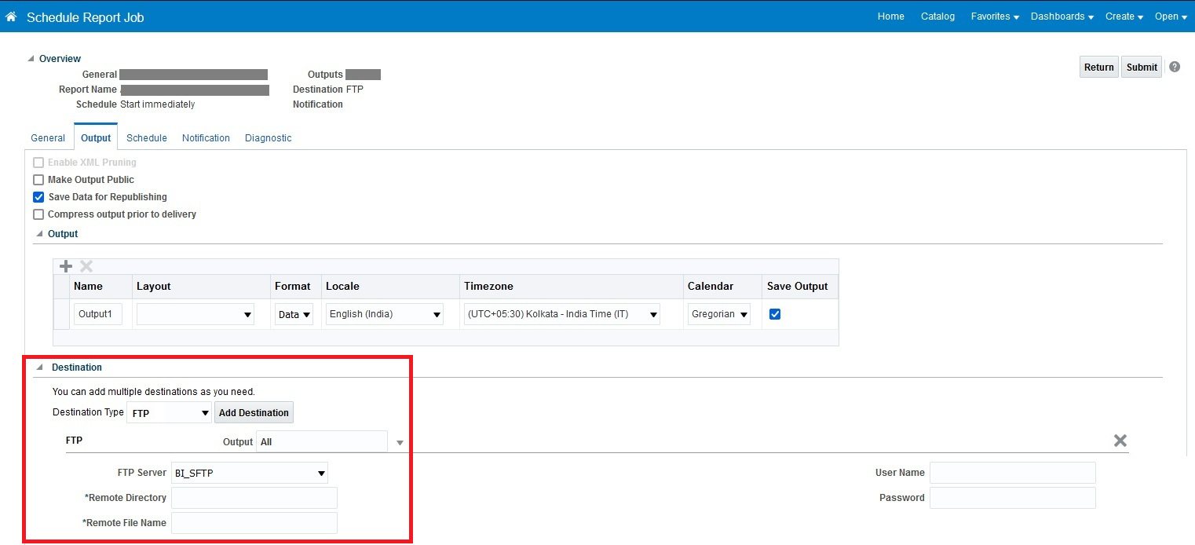Image resolution: width=1195 pixels, height=545 pixels.
Task: Toggle Make Output Public checkbox
Action: (x=38, y=180)
